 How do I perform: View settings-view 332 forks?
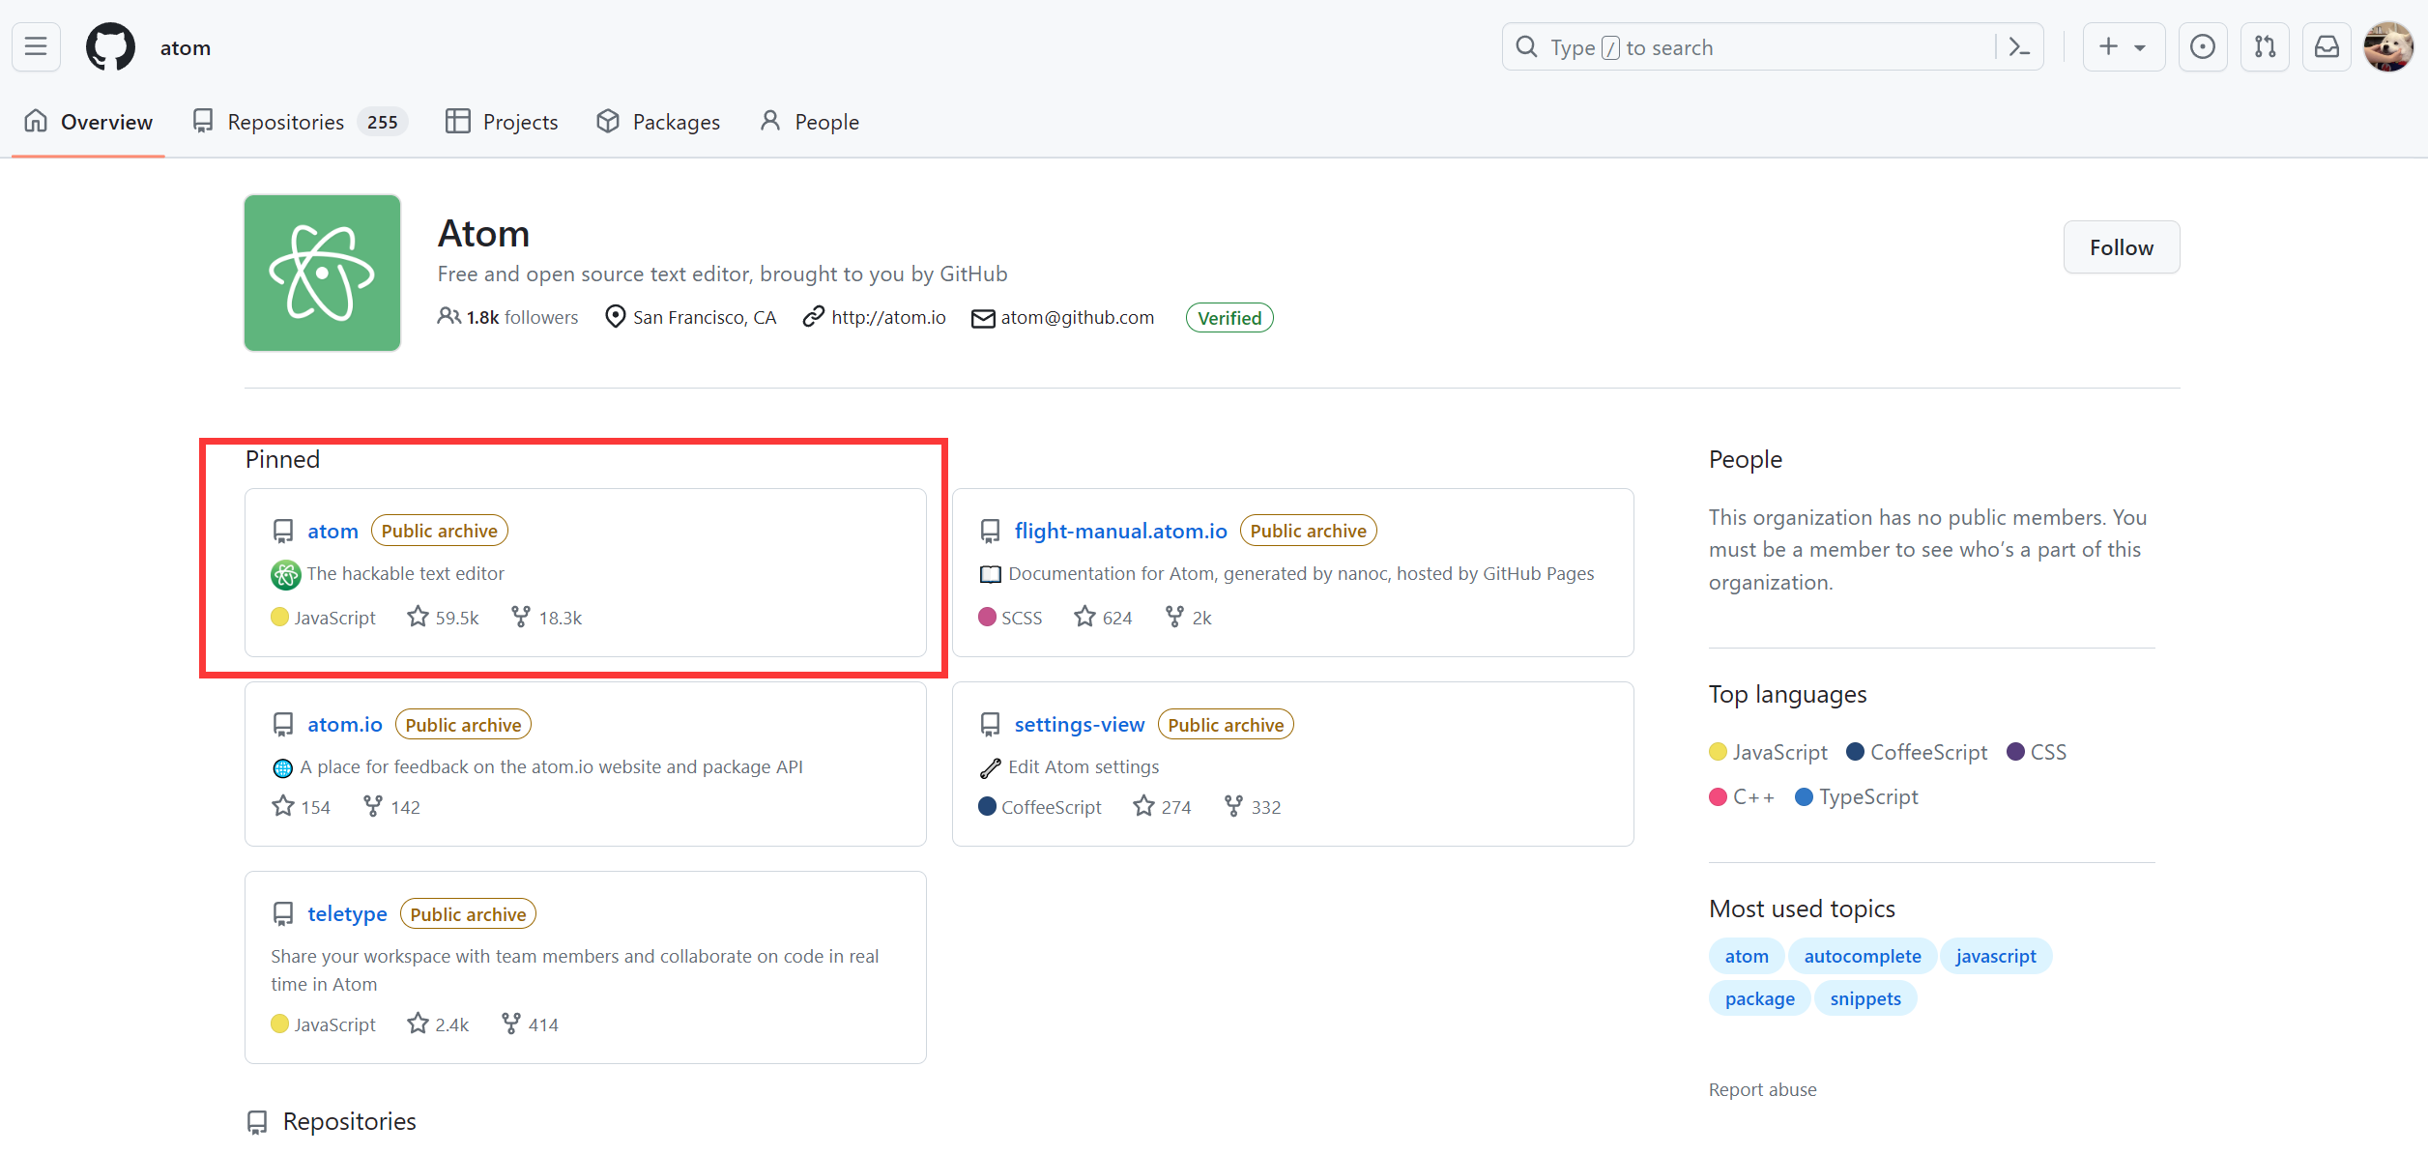tap(1252, 806)
